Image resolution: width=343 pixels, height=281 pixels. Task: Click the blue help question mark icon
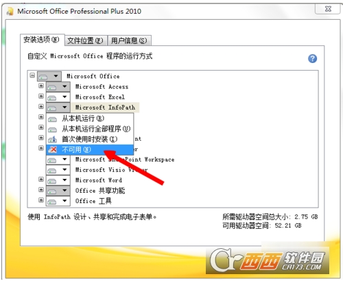click(312, 58)
